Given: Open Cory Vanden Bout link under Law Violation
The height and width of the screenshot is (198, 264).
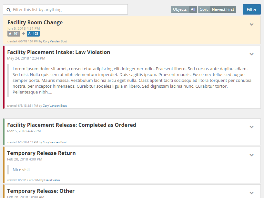Looking at the screenshot, I should pyautogui.click(x=55, y=106).
